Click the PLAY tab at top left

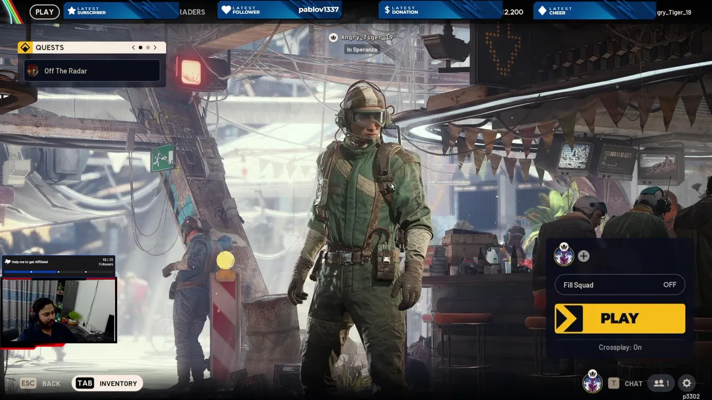44,12
